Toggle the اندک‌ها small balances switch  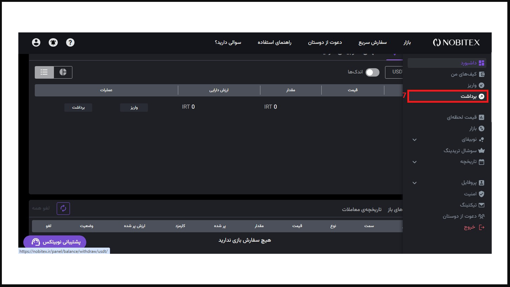coord(372,72)
